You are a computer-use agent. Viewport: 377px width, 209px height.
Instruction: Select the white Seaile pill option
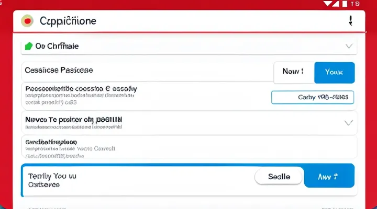coord(279,177)
